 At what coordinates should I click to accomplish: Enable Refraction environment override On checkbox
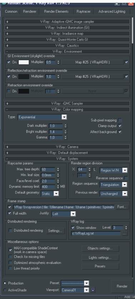coord(9,91)
